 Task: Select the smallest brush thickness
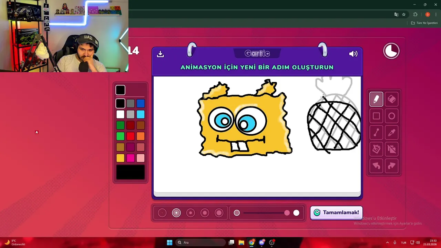tap(162, 213)
